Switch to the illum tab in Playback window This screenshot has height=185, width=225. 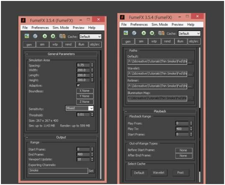181,42
